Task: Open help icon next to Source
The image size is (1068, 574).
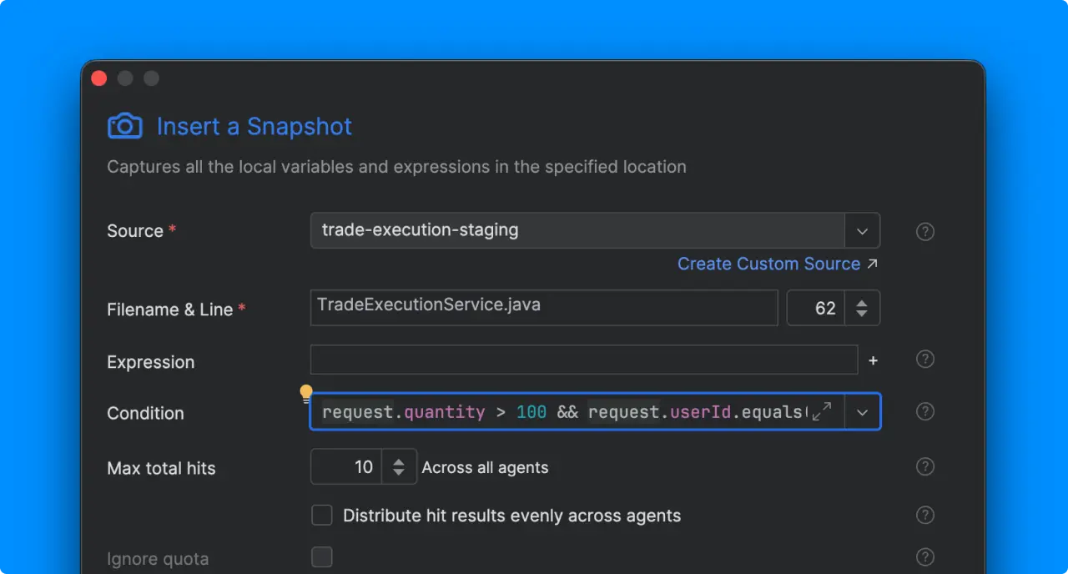Action: (924, 232)
